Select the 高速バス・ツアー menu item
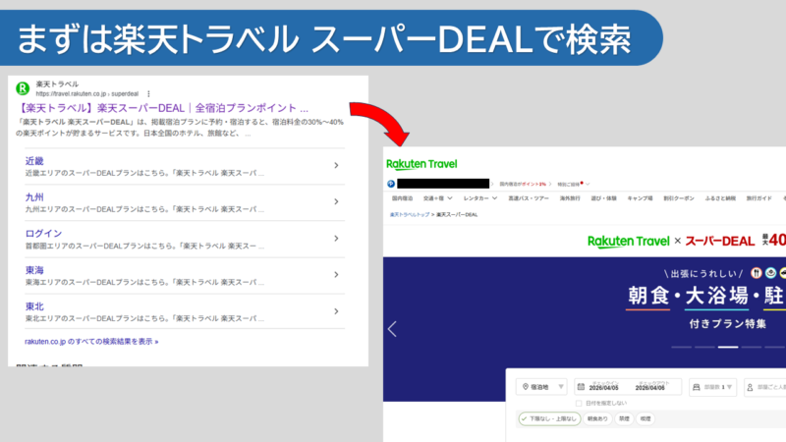 (x=529, y=198)
